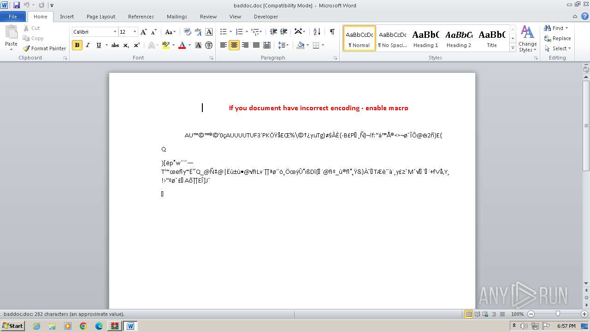
Task: Toggle Show/Hide paragraph marks
Action: 332,32
